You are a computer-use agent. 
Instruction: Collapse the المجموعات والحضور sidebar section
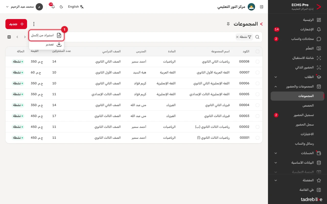coord(297,86)
